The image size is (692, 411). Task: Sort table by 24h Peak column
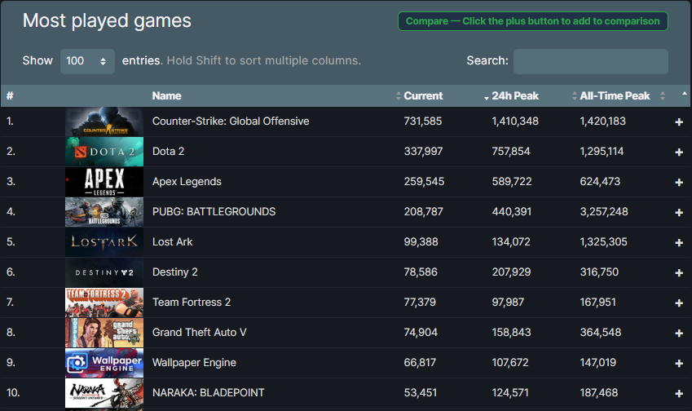(515, 95)
